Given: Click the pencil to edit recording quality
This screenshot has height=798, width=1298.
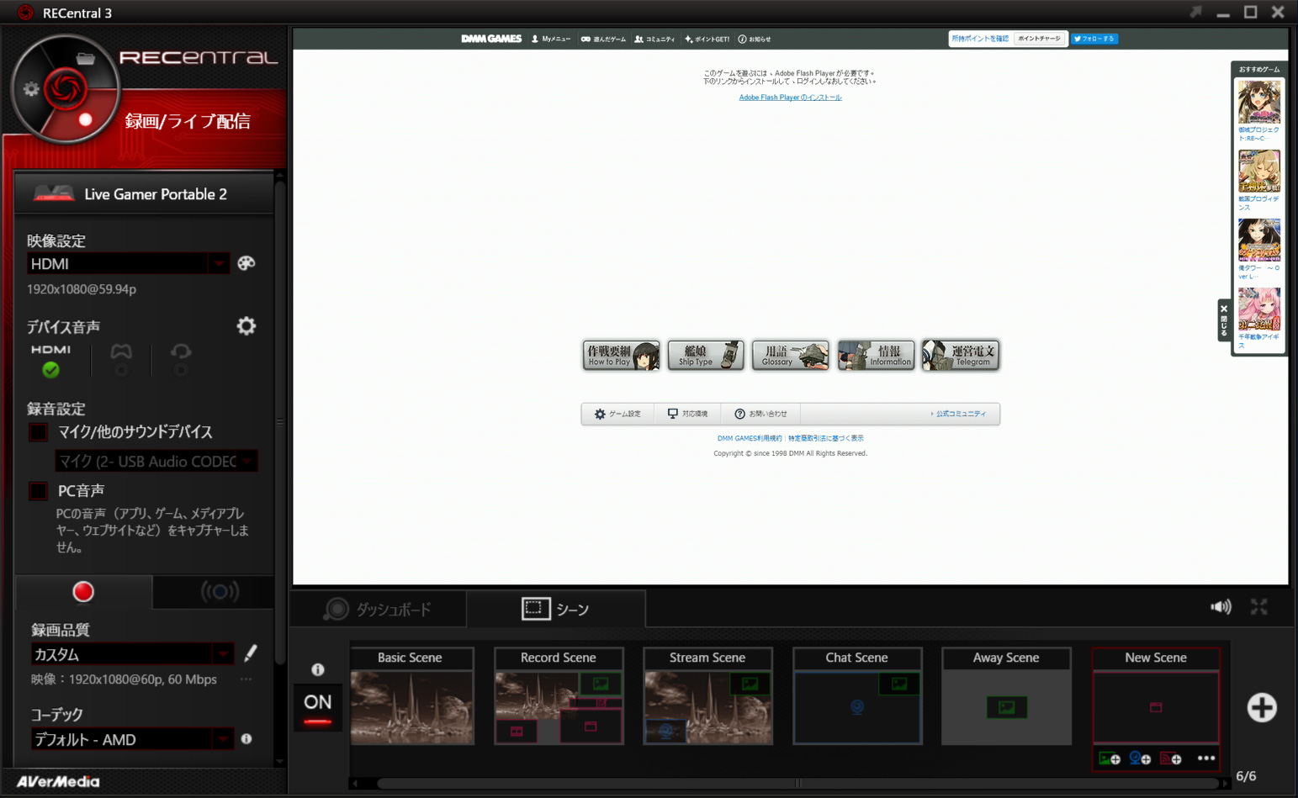Looking at the screenshot, I should click(x=250, y=653).
